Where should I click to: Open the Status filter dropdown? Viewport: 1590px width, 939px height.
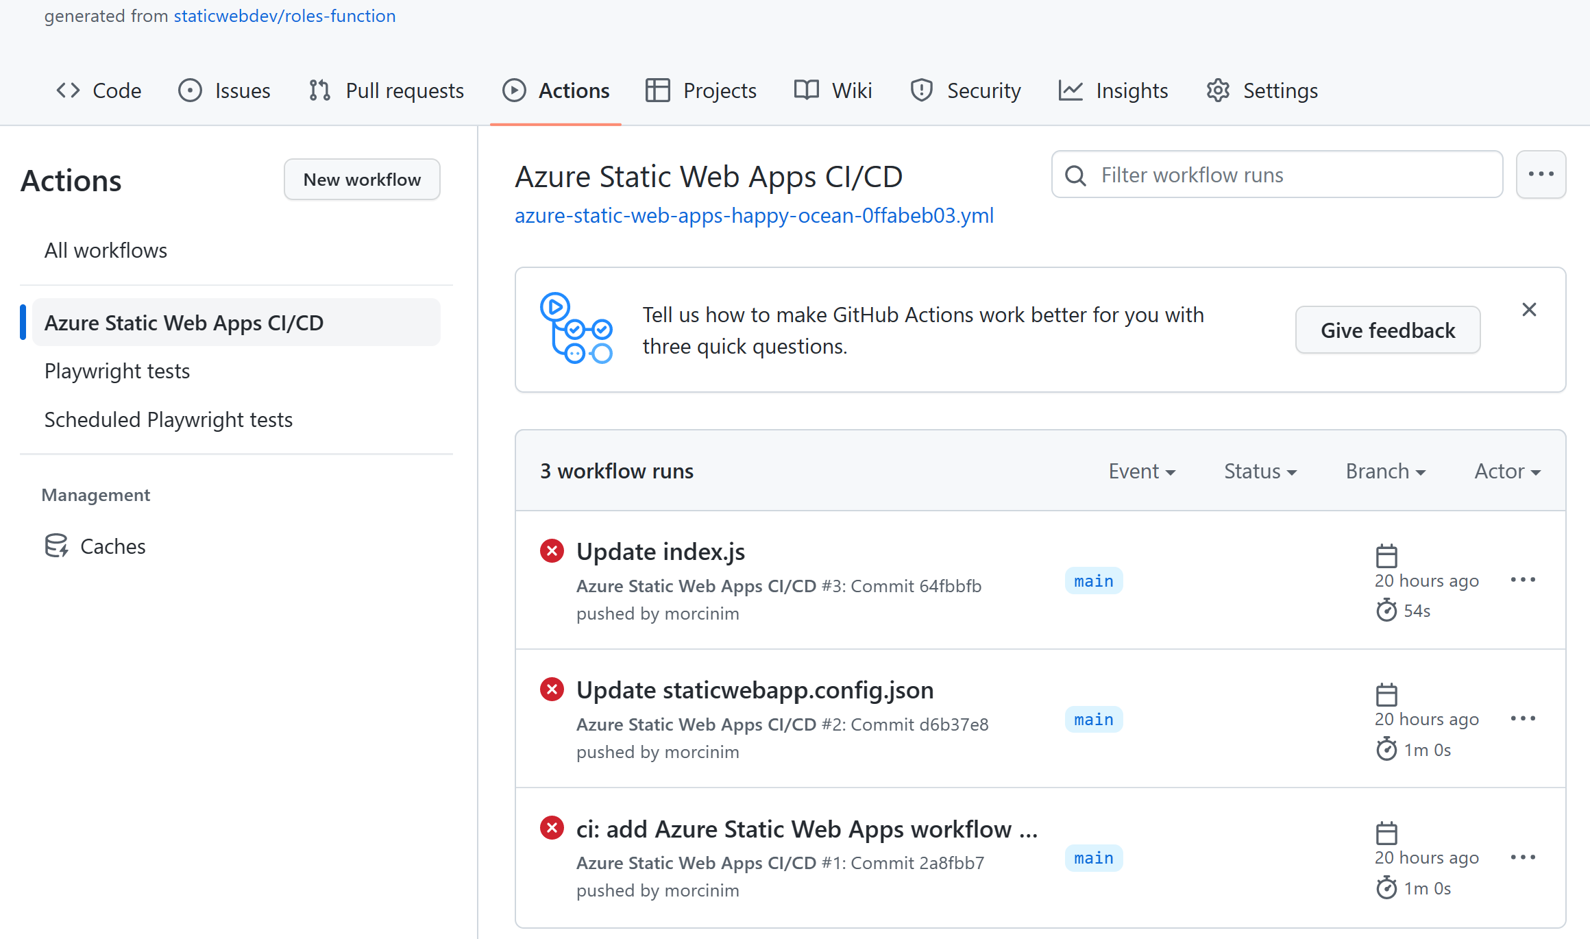[1259, 471]
